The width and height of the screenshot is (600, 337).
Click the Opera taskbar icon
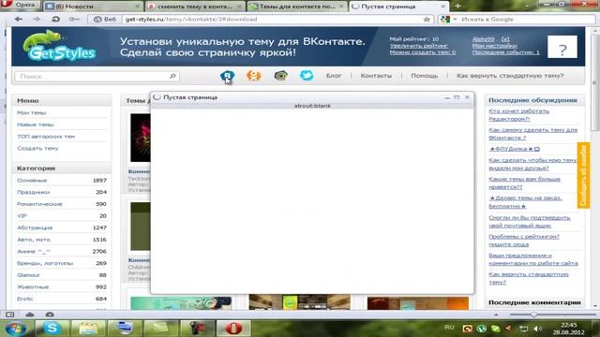[233, 328]
